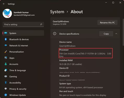This screenshot has width=124, height=98.
Task: Click the kamlesh kumar account name
Action: [21, 12]
